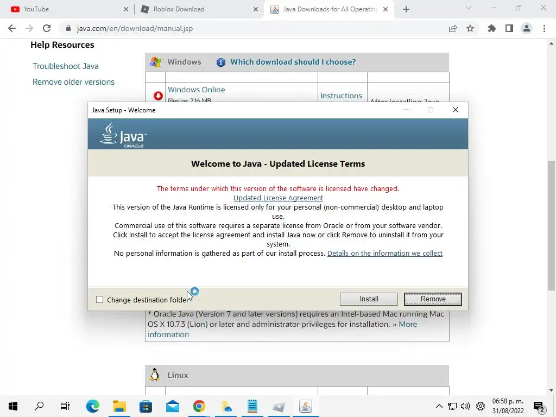Toggle the Chrome side panel icon
The width and height of the screenshot is (556, 417).
509,28
